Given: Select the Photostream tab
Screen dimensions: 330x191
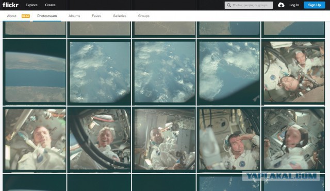Looking at the screenshot, I should tap(47, 16).
